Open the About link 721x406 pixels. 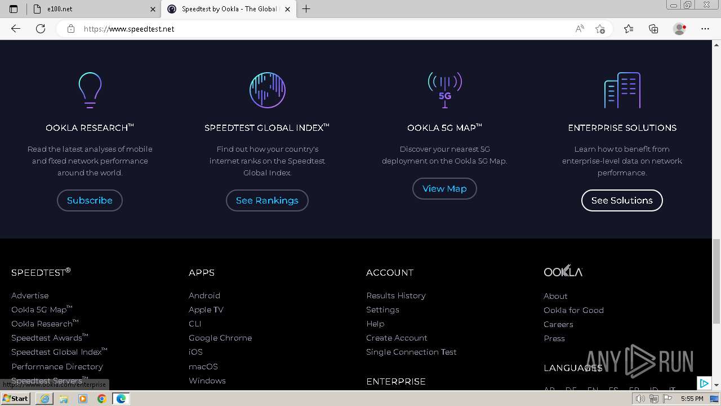555,296
